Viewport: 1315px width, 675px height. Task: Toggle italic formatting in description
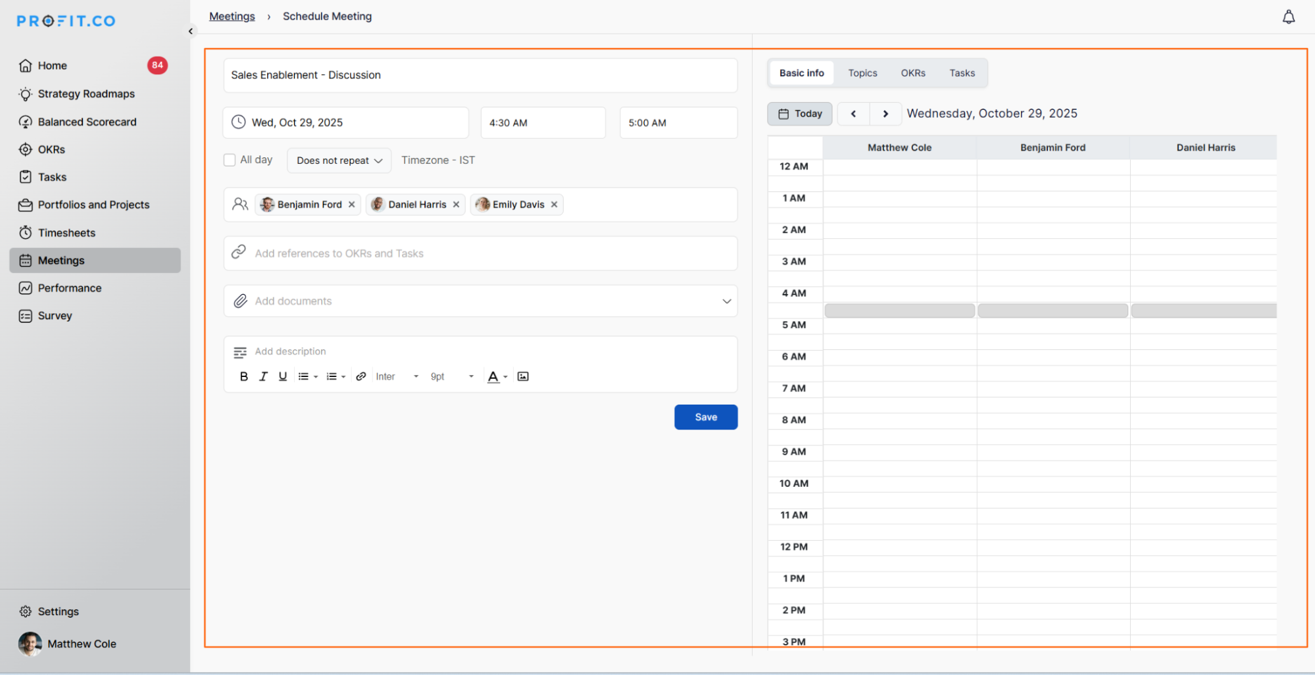click(x=263, y=376)
